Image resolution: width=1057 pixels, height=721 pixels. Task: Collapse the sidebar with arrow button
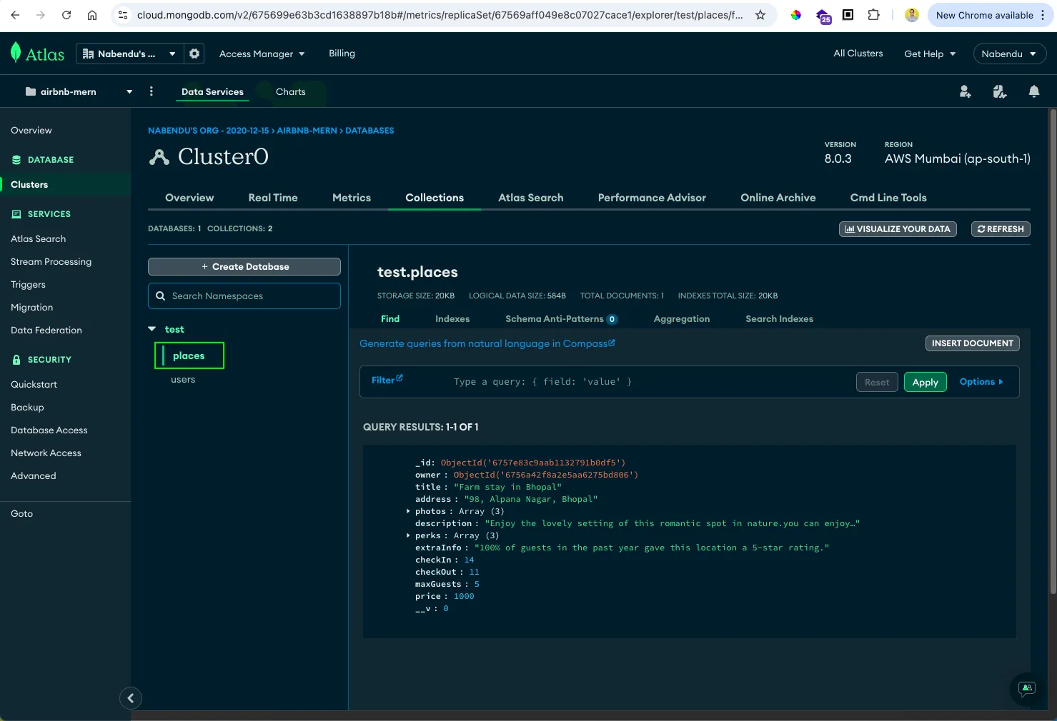131,698
